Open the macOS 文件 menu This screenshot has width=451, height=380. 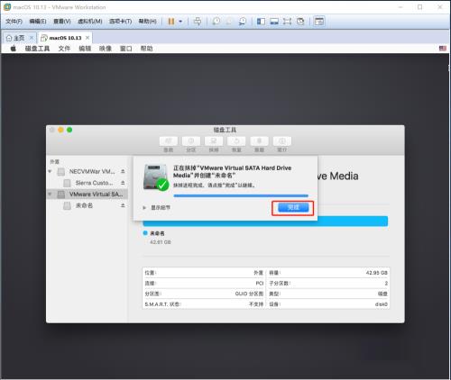pos(64,49)
